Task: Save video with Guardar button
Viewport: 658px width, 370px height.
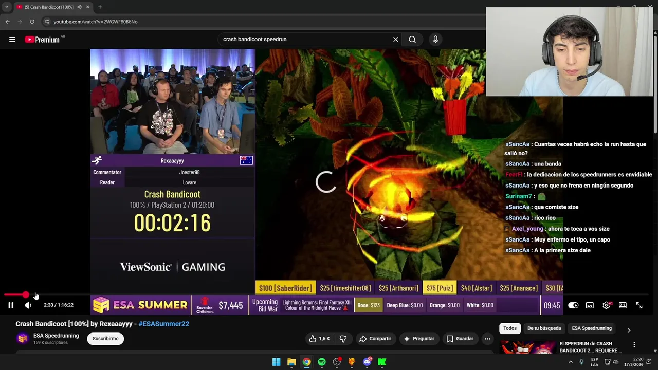Action: coord(460,339)
